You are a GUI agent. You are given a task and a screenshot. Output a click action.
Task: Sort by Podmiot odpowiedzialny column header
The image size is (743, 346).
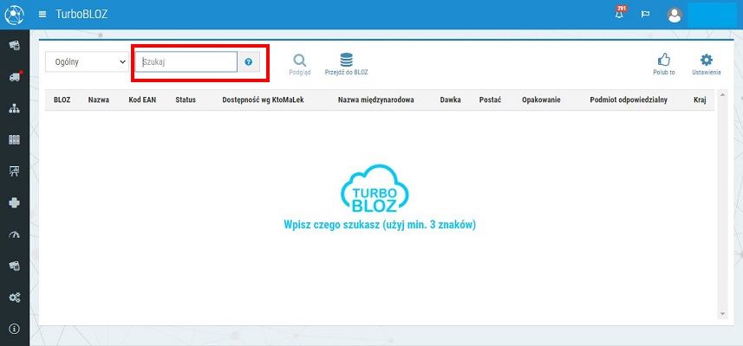[629, 100]
